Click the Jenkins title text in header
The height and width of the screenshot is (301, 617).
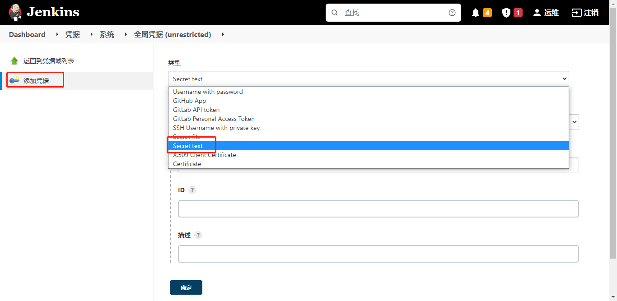click(x=53, y=12)
